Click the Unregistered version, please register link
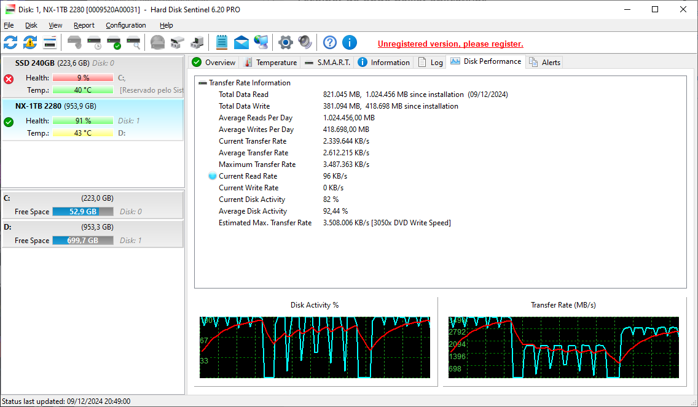Screen dimensions: 698x407 (450, 44)
